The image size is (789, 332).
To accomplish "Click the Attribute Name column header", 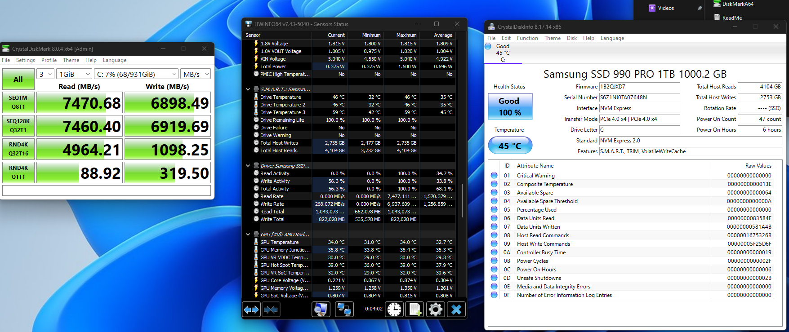I will pyautogui.click(x=613, y=166).
